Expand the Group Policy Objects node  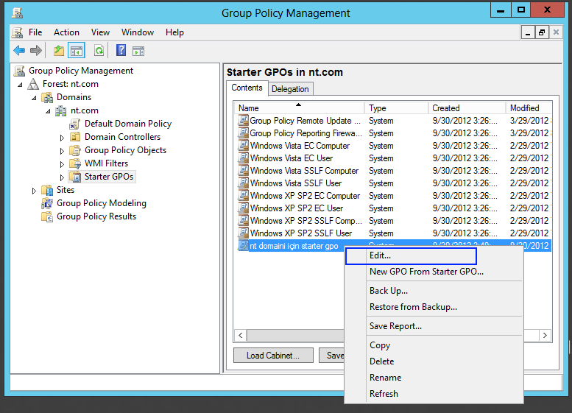coord(62,151)
